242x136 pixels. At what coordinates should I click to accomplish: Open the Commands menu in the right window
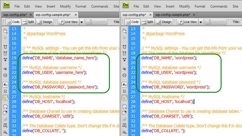219,7
